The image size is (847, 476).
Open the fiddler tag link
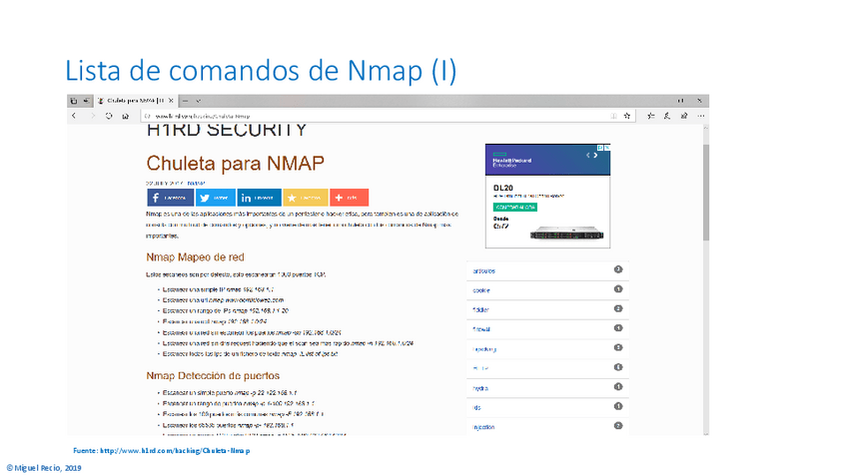[x=480, y=310]
